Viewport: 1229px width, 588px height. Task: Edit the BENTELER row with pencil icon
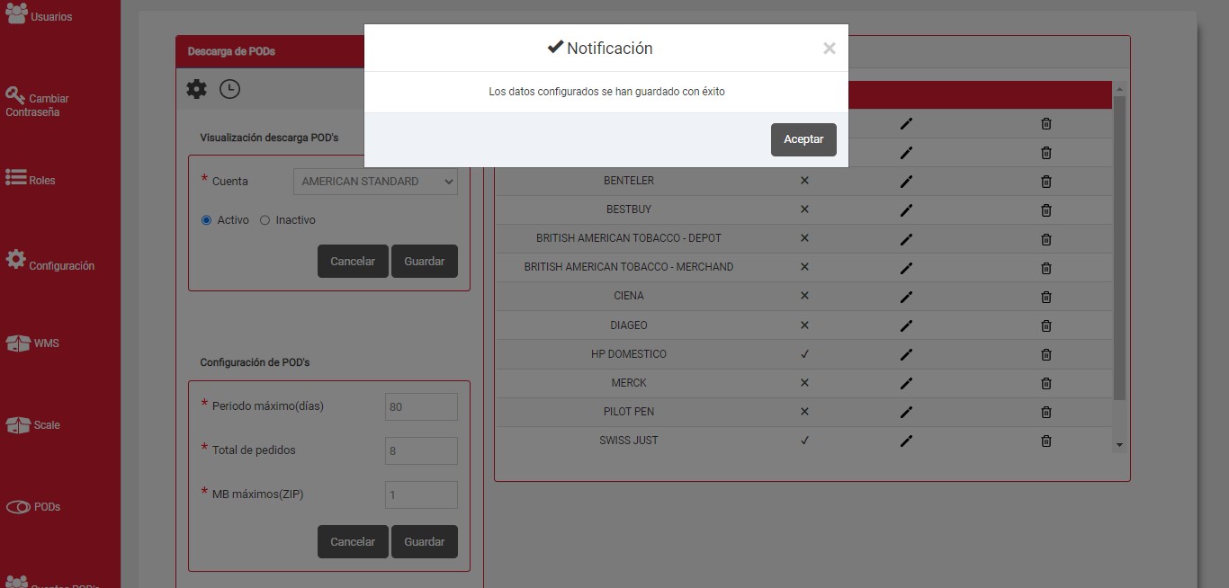906,181
